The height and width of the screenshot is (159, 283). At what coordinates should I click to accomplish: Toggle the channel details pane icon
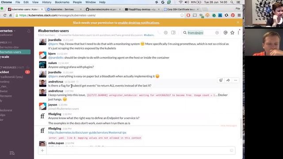click(173, 33)
